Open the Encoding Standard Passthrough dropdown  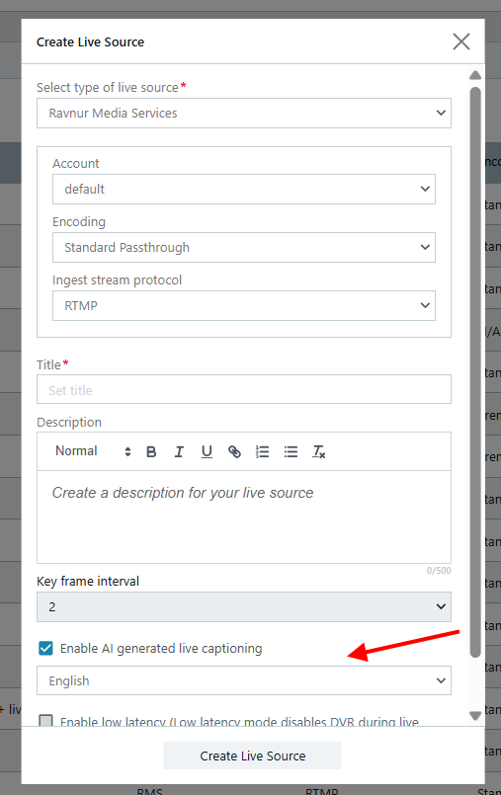[244, 248]
